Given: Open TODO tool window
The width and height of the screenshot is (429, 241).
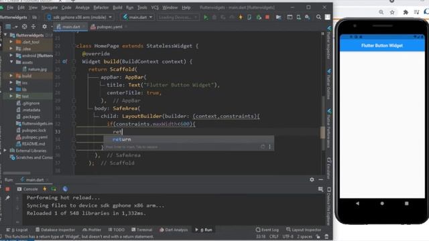Looking at the screenshot, I should pos(116,230).
